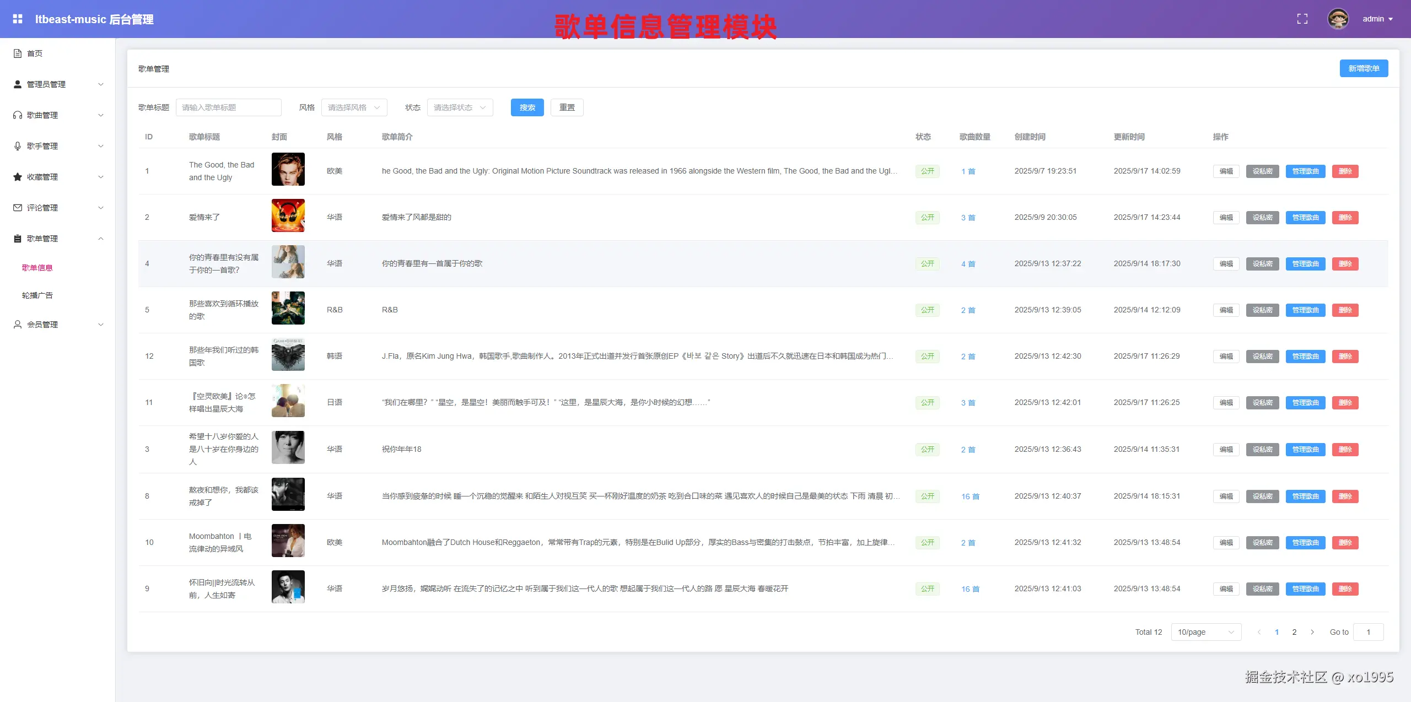Open 首页 home page icon in sidebar
The image size is (1411, 702).
click(18, 53)
